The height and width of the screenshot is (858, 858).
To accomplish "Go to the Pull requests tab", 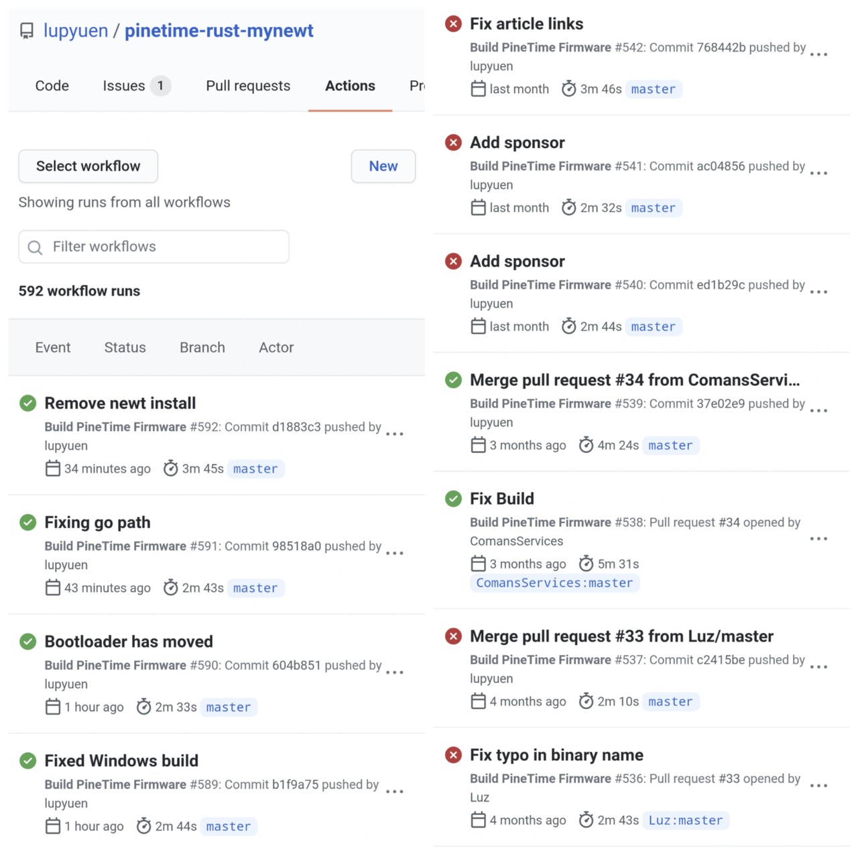I will [248, 86].
